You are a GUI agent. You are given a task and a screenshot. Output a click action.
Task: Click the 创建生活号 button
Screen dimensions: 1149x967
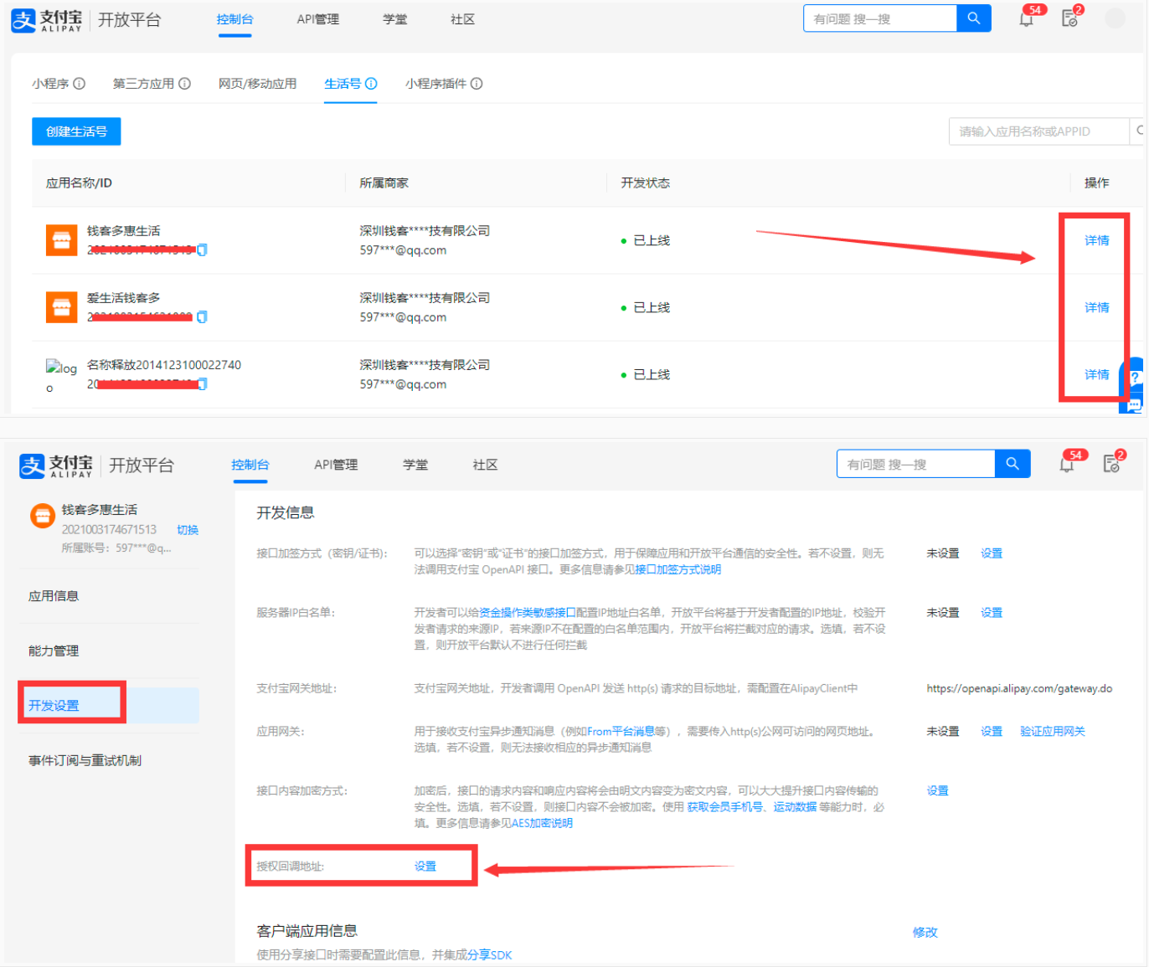tap(76, 131)
